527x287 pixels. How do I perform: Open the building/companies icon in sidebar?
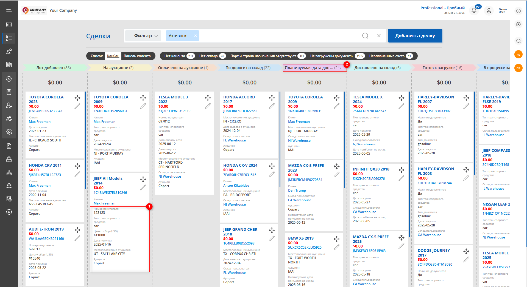[9, 65]
